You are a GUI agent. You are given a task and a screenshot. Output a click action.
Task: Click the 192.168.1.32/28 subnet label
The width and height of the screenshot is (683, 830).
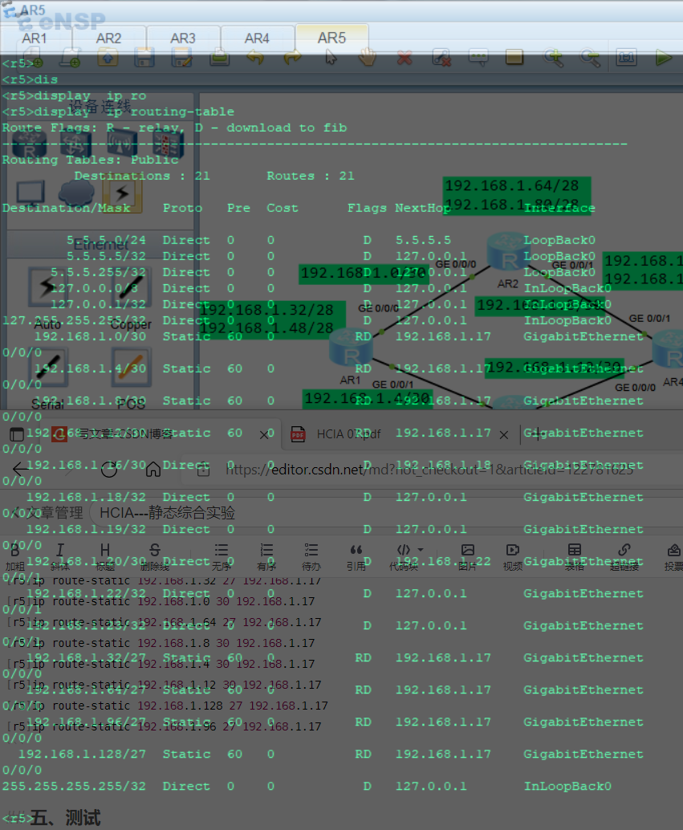[x=266, y=310]
